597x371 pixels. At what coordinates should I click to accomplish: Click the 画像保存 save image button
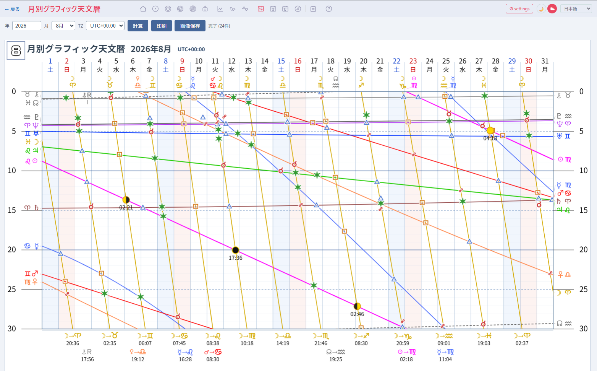point(190,26)
